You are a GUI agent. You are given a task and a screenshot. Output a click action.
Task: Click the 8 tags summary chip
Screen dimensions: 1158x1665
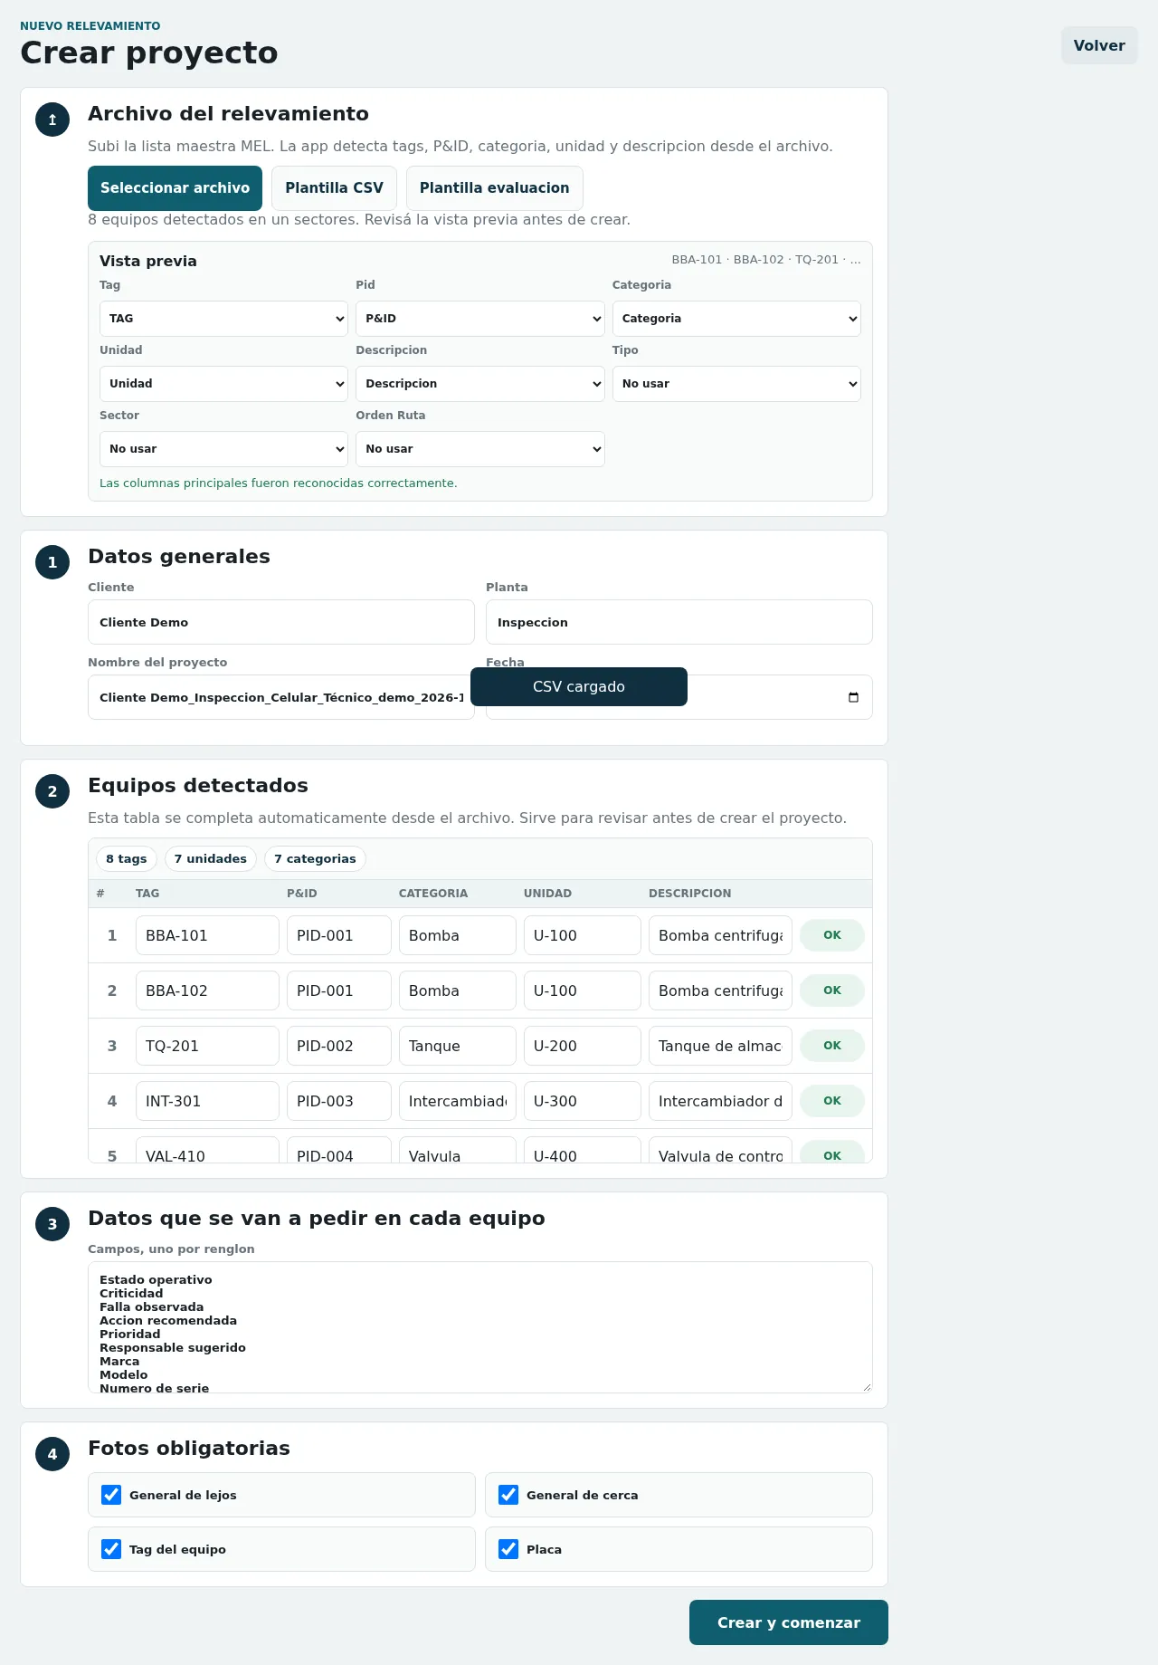pyautogui.click(x=127, y=858)
